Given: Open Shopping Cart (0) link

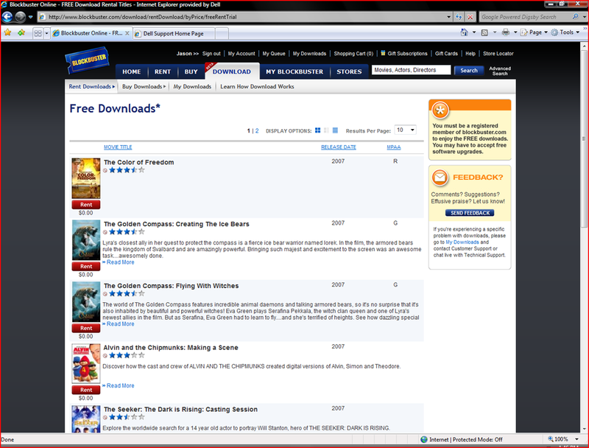Looking at the screenshot, I should [353, 53].
